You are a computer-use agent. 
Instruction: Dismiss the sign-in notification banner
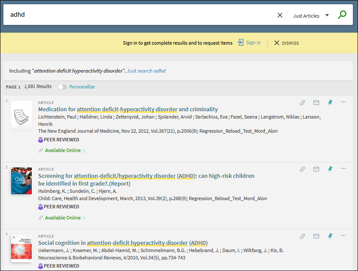(286, 43)
